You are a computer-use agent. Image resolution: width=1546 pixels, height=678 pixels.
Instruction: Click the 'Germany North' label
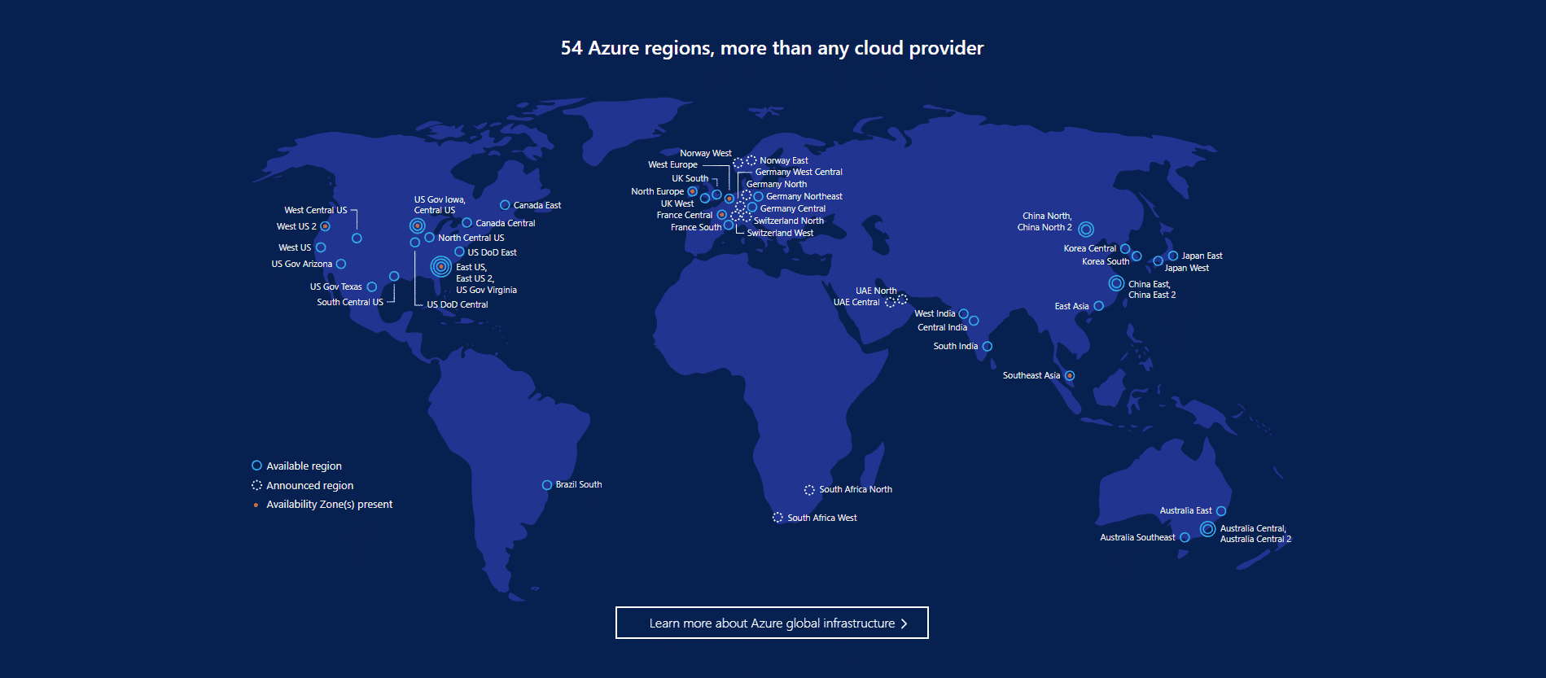coord(777,184)
